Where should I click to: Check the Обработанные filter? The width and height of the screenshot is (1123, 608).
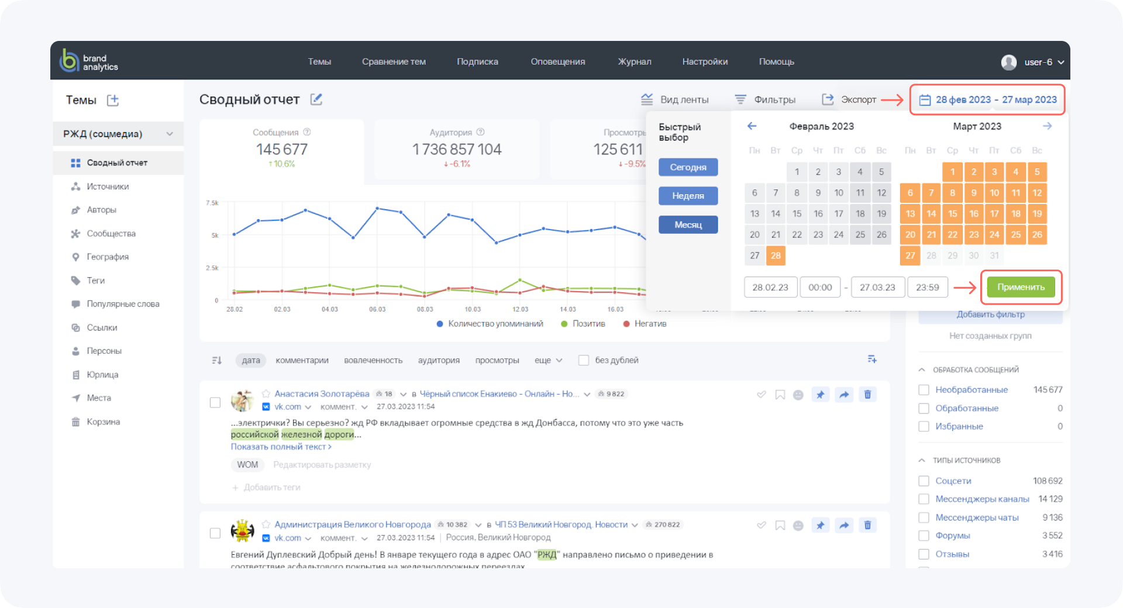pyautogui.click(x=924, y=408)
